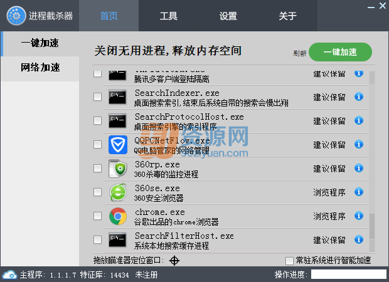Select the SearchFilterHost.exe process name
Viewport: 389px width, 282px height.
[184, 236]
